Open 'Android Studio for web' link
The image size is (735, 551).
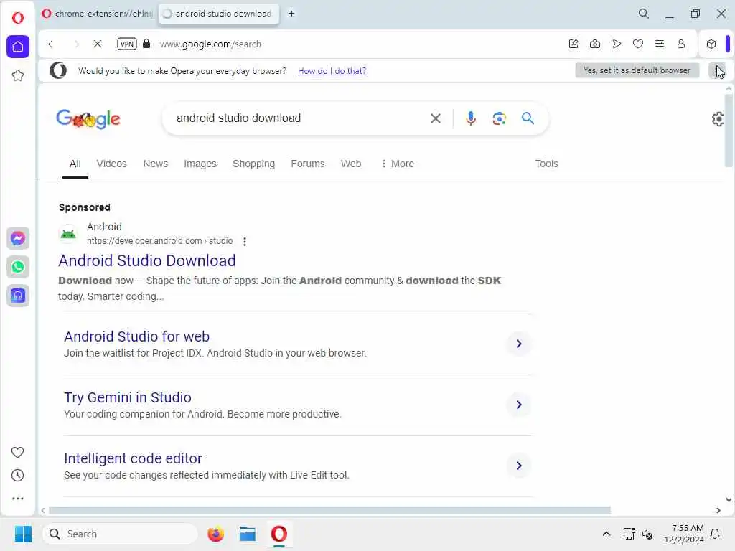[136, 336]
